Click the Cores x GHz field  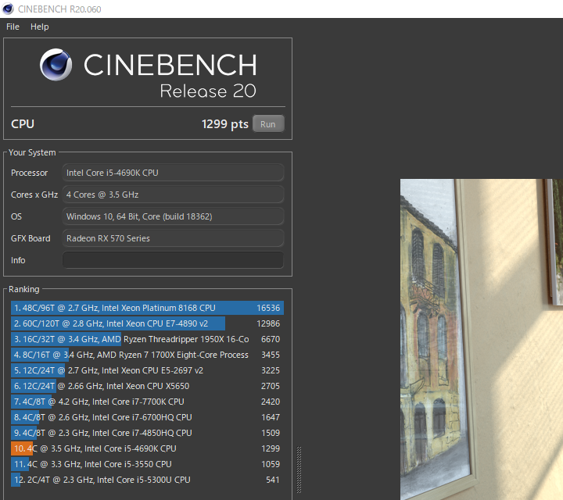(173, 195)
